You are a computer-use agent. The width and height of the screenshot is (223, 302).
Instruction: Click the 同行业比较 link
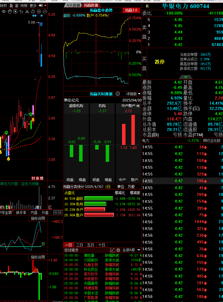(x=212, y=141)
